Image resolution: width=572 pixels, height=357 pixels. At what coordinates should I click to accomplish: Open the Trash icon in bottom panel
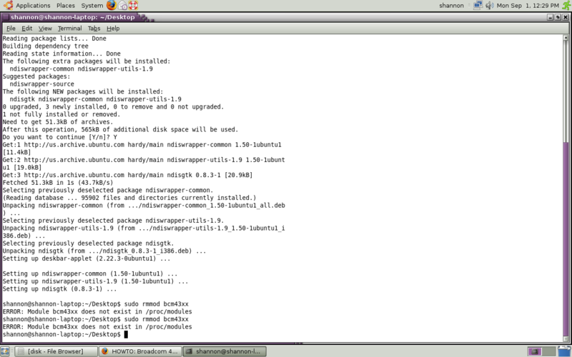(x=565, y=351)
